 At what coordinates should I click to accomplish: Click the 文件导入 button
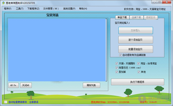click(x=136, y=30)
